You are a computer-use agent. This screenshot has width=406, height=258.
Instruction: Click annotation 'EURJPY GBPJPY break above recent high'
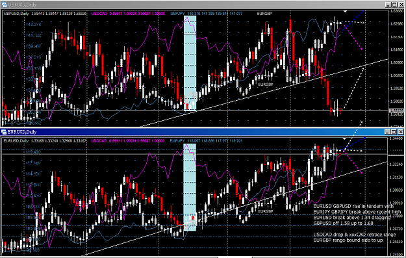[x=357, y=212]
